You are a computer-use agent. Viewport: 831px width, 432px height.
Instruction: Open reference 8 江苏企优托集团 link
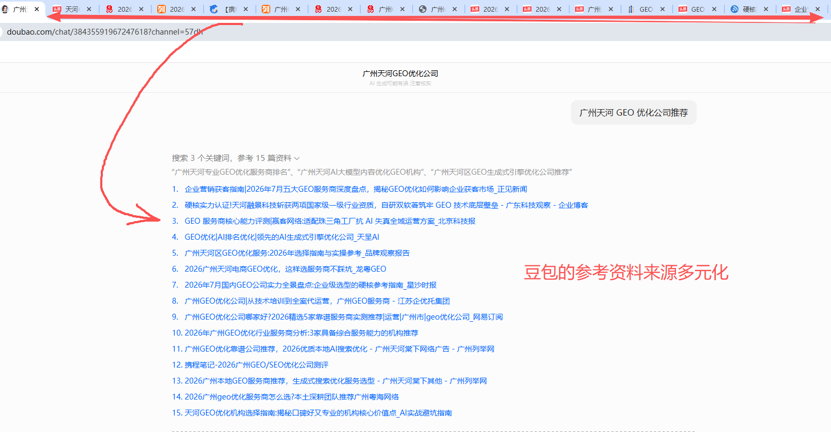tap(317, 301)
